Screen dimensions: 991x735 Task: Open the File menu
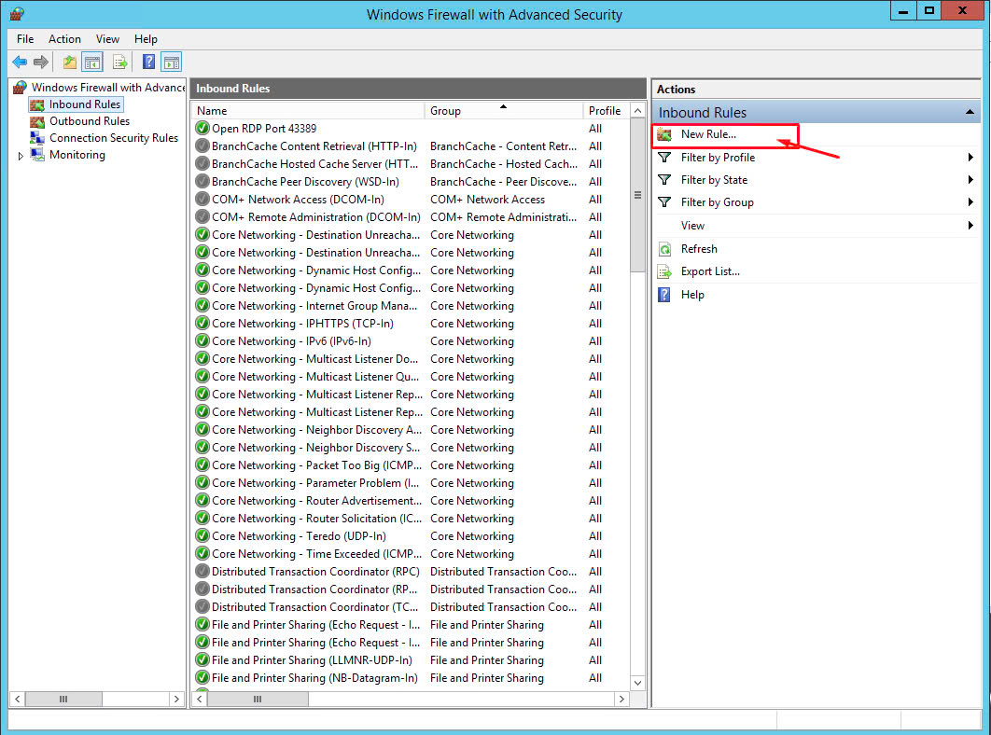coord(25,39)
